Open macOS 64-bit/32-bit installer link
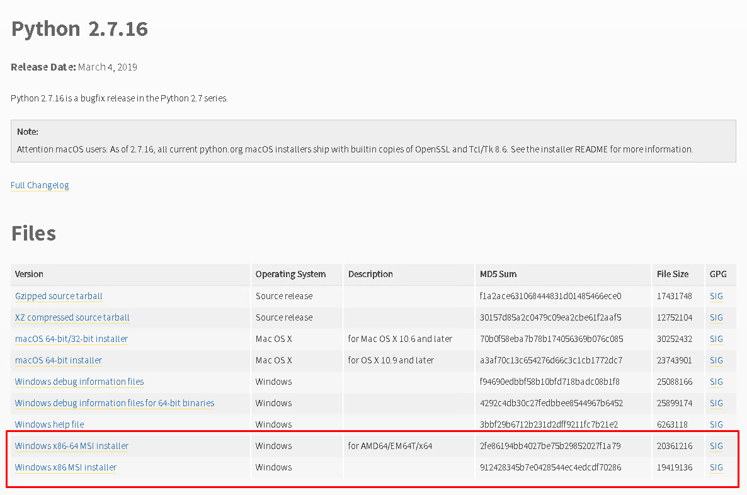Screen dimensions: 747x495 click(x=71, y=339)
